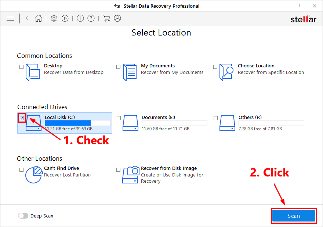The height and width of the screenshot is (227, 323).
Task: Click the Local Disk (C:) usage bar
Action: [x=77, y=123]
